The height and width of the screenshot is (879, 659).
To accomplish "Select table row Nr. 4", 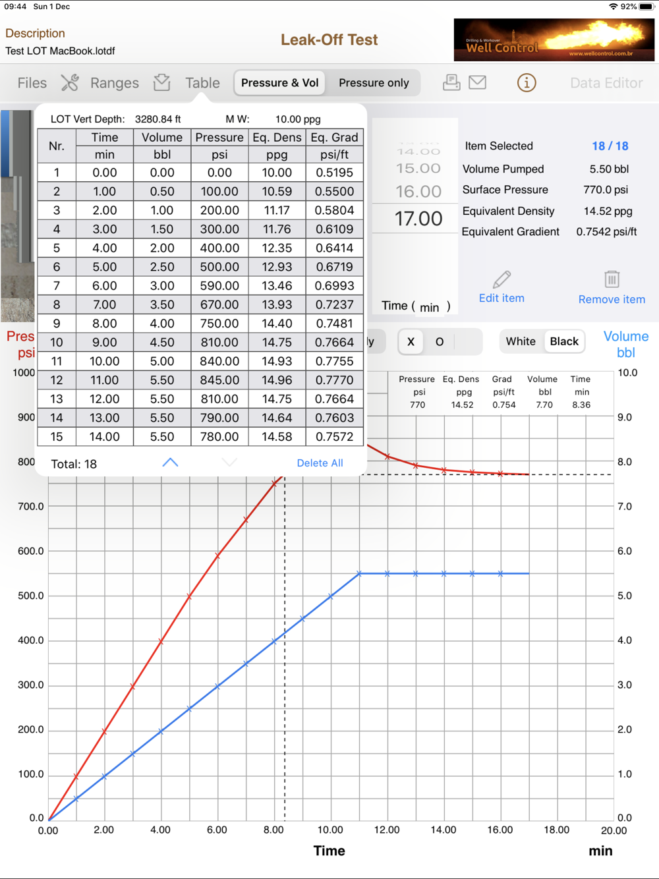I will click(200, 229).
